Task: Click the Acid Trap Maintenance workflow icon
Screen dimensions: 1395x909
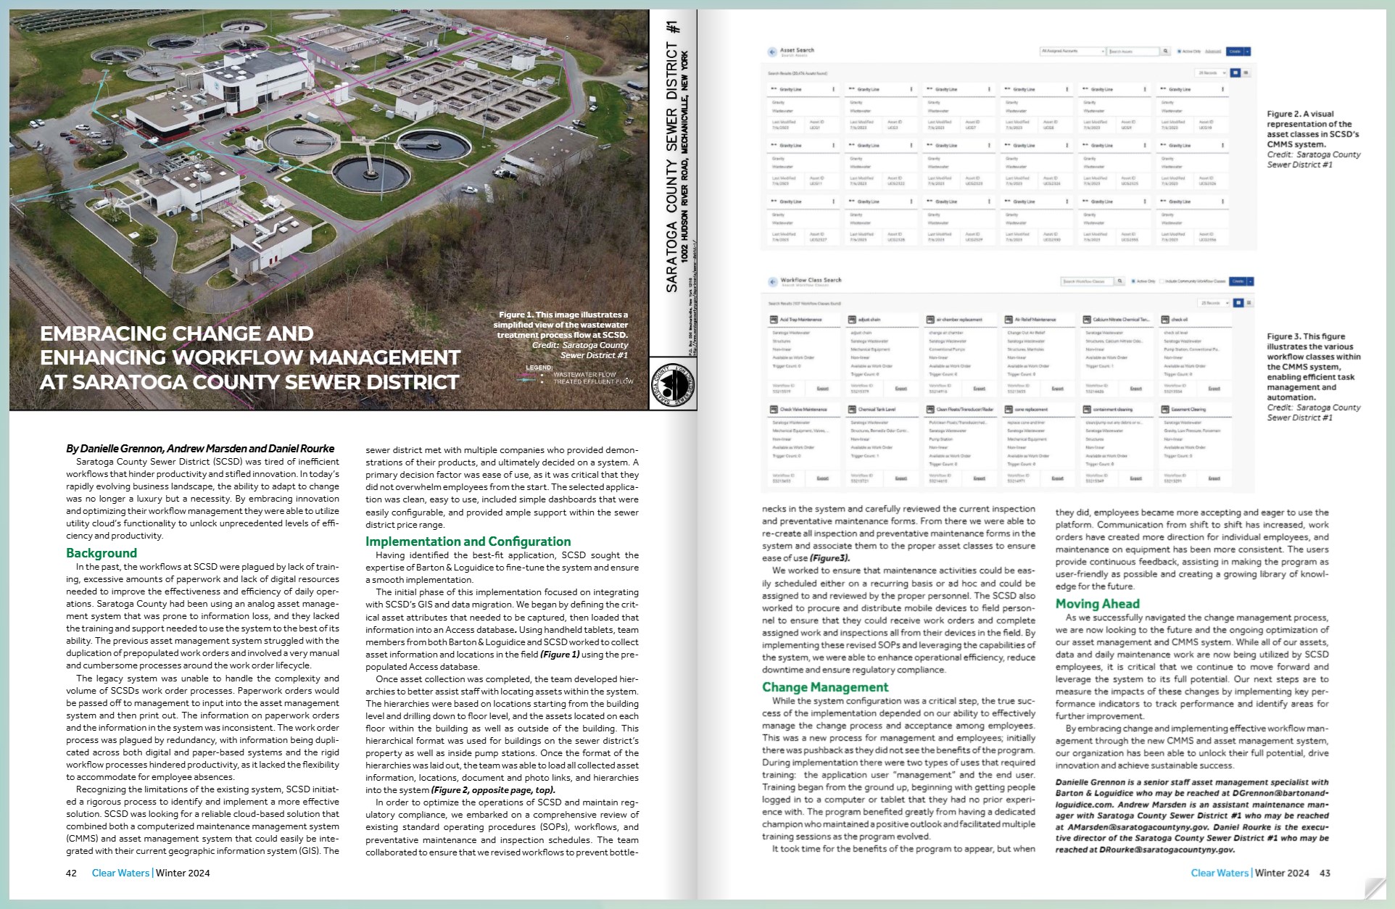Action: click(x=774, y=319)
